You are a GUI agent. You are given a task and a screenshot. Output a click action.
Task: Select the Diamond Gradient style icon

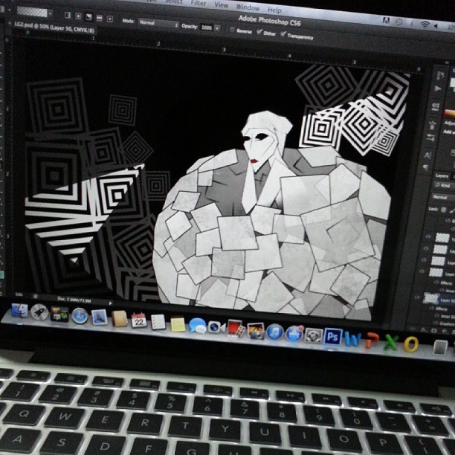click(x=110, y=19)
